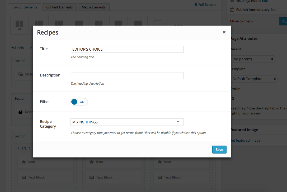Close the Recipes dialog with the X
287x192 pixels.
click(224, 32)
